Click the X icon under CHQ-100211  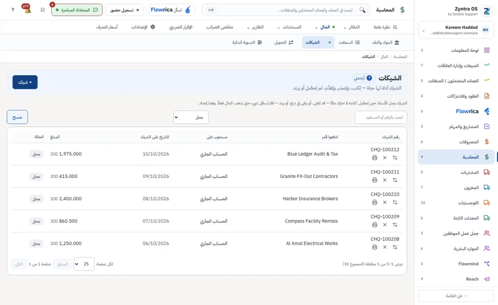click(384, 180)
